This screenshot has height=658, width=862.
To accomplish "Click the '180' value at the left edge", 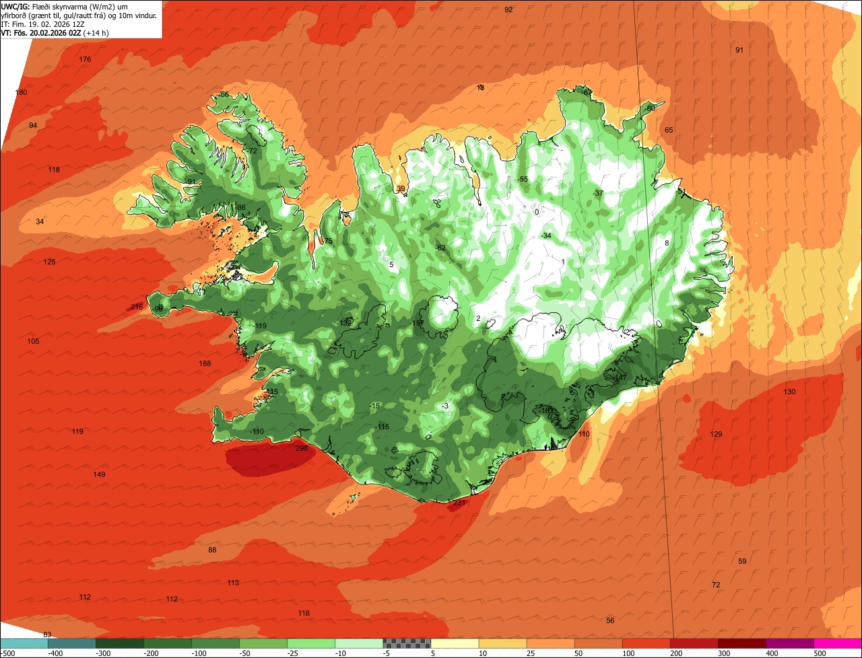I will point(22,92).
